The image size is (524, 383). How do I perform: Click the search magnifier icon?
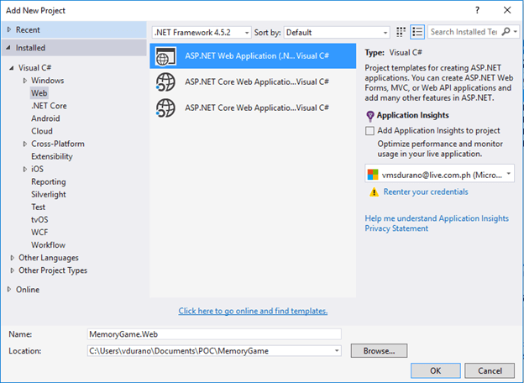coord(506,32)
